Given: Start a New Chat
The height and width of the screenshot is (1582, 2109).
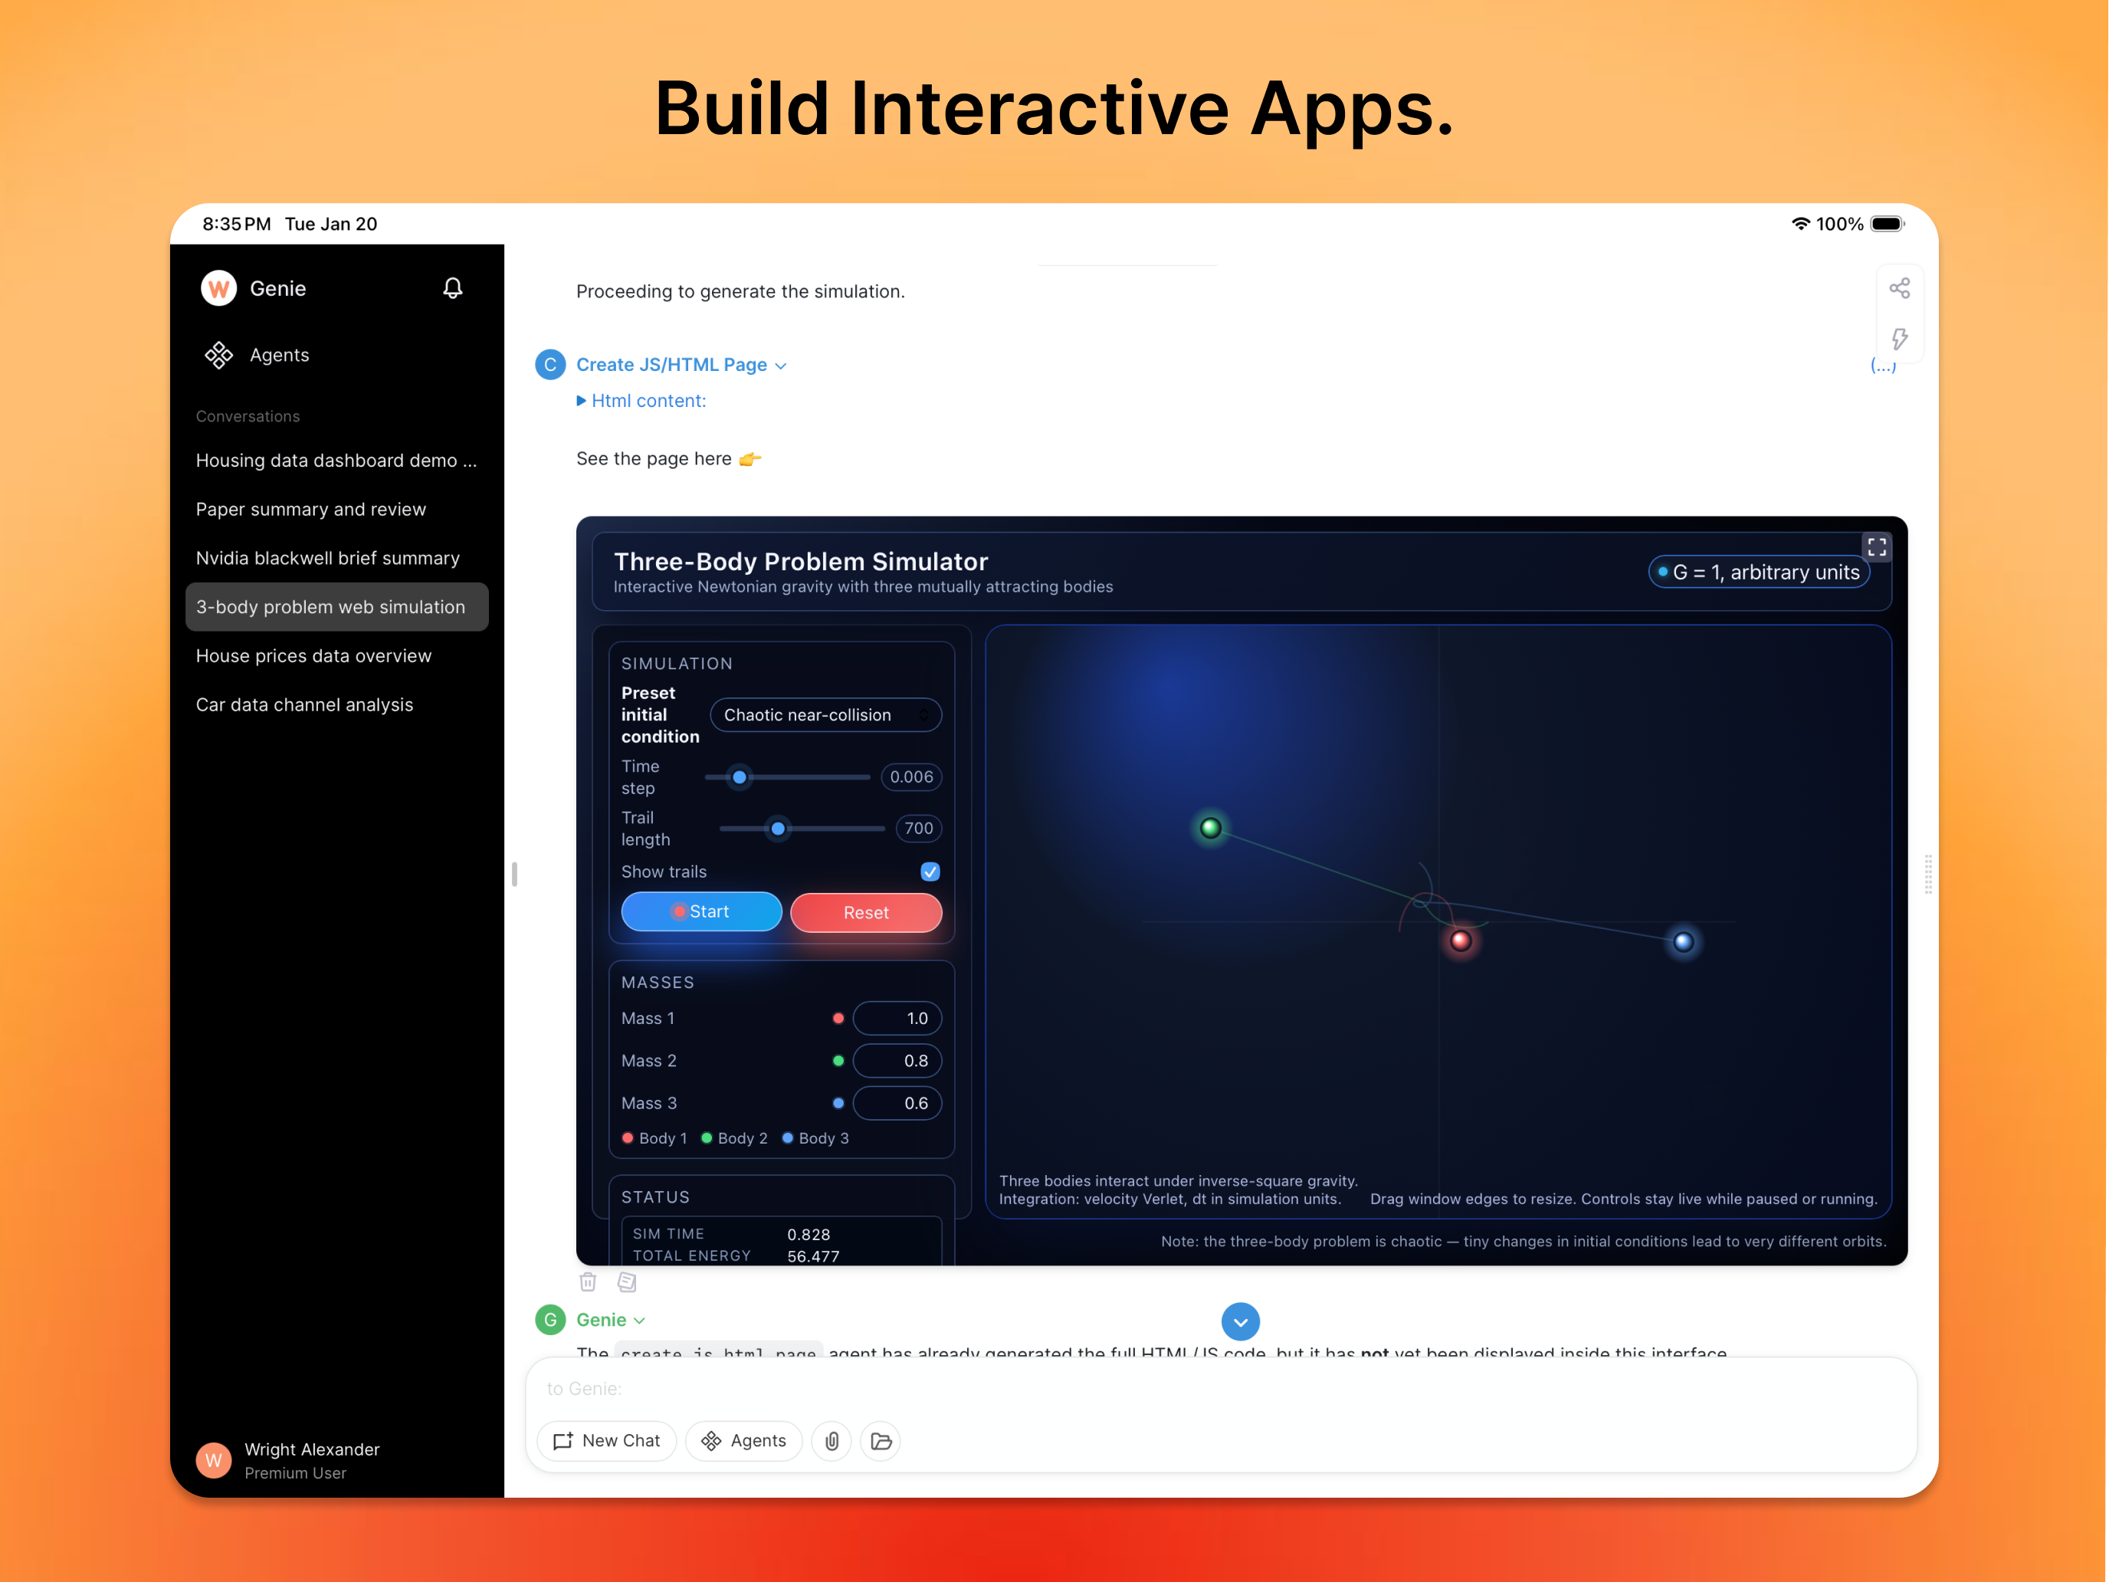Looking at the screenshot, I should click(606, 1441).
